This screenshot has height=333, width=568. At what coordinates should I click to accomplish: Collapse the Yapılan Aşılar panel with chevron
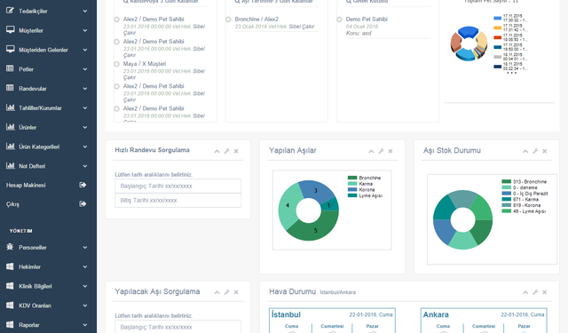[x=371, y=151]
